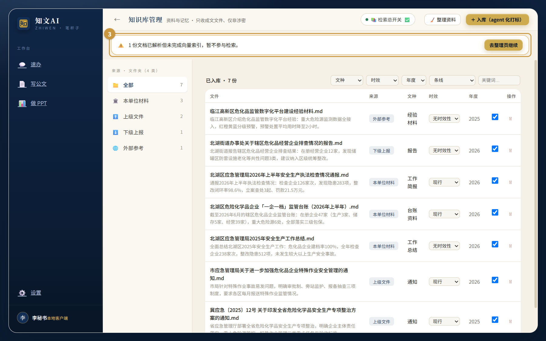The image size is (546, 341).
Task: Open the 速办 workspace link
Action: click(36, 65)
